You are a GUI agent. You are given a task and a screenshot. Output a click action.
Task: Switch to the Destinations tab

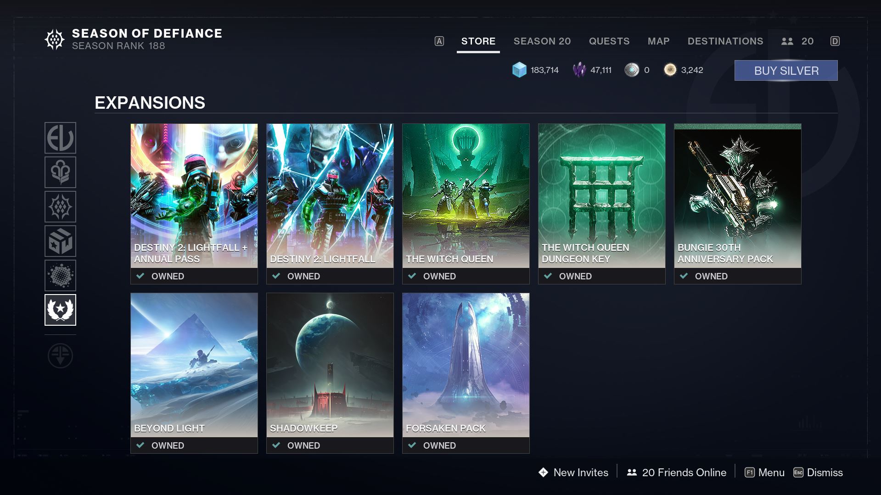click(x=725, y=41)
